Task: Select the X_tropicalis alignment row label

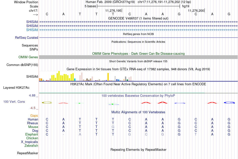Action: 30,142
